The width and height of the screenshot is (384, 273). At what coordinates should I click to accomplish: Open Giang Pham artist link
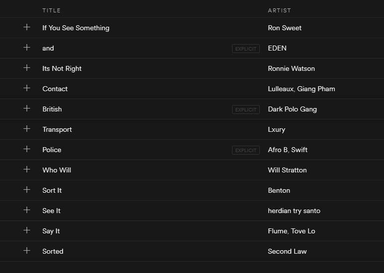click(316, 89)
